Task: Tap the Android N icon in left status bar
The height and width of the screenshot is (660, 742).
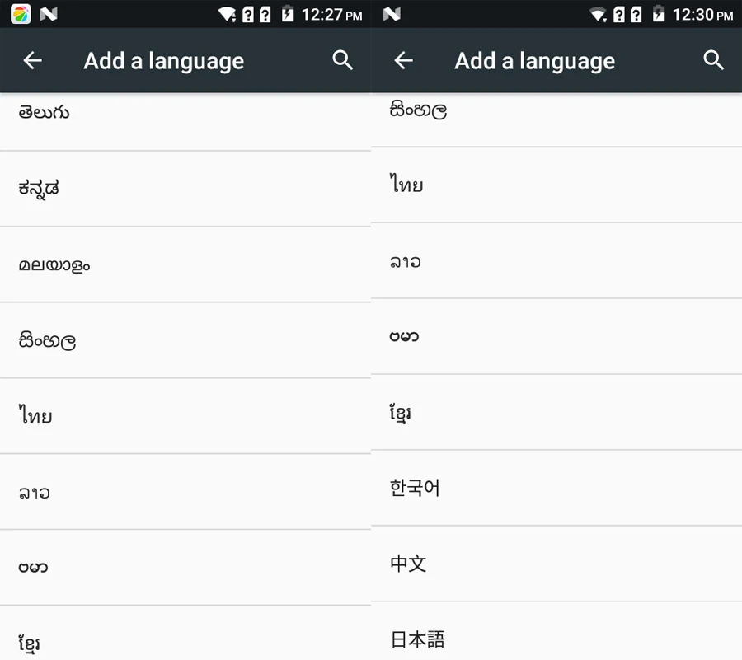Action: point(49,14)
